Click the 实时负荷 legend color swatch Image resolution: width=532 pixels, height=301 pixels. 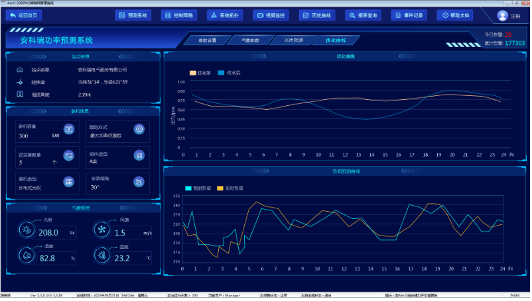220,188
